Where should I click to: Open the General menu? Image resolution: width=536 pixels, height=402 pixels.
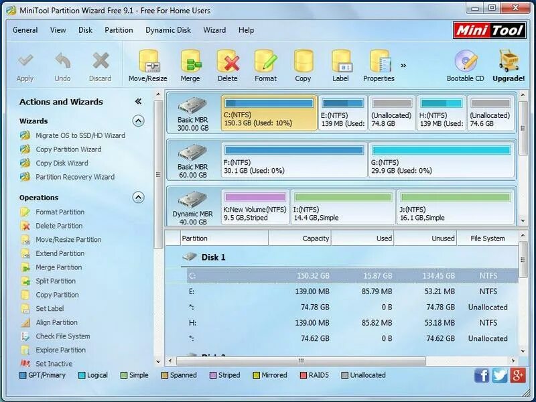click(25, 30)
